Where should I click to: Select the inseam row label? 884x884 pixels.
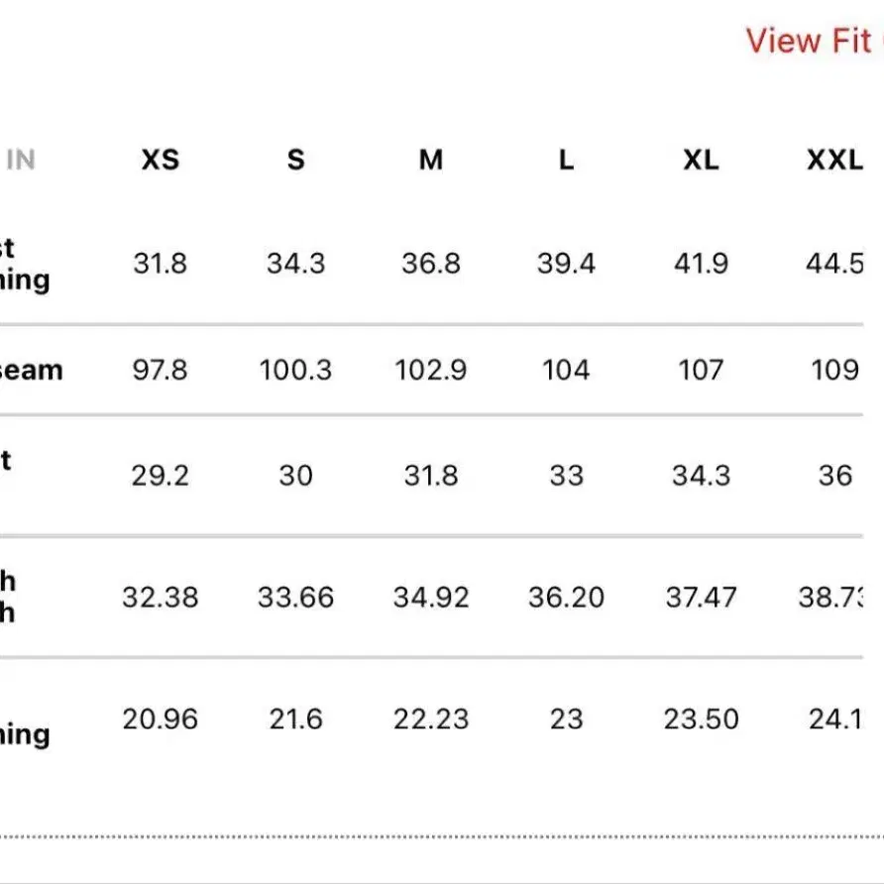coord(31,370)
